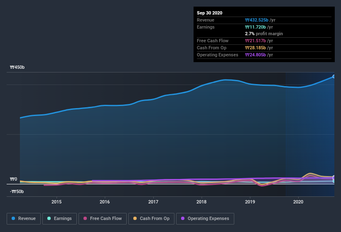Click the ₩450b y-axis label
This screenshot has height=232, width=341.
tap(17, 68)
